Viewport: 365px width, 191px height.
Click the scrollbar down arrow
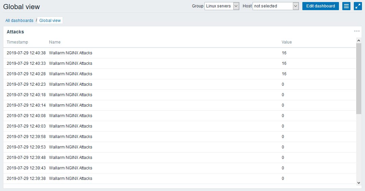click(x=359, y=183)
